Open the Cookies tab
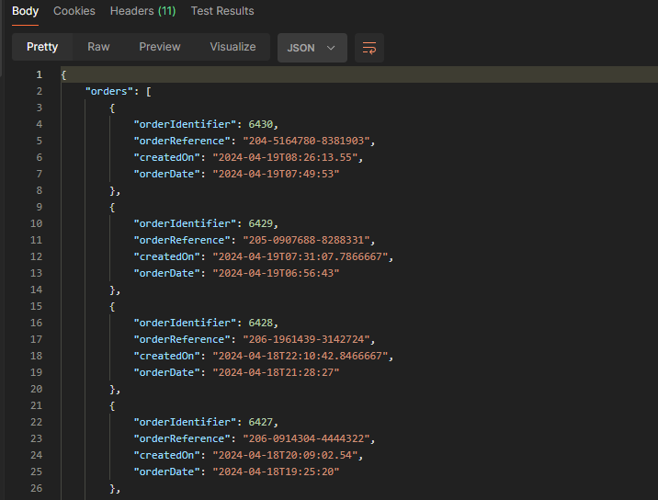 (74, 11)
